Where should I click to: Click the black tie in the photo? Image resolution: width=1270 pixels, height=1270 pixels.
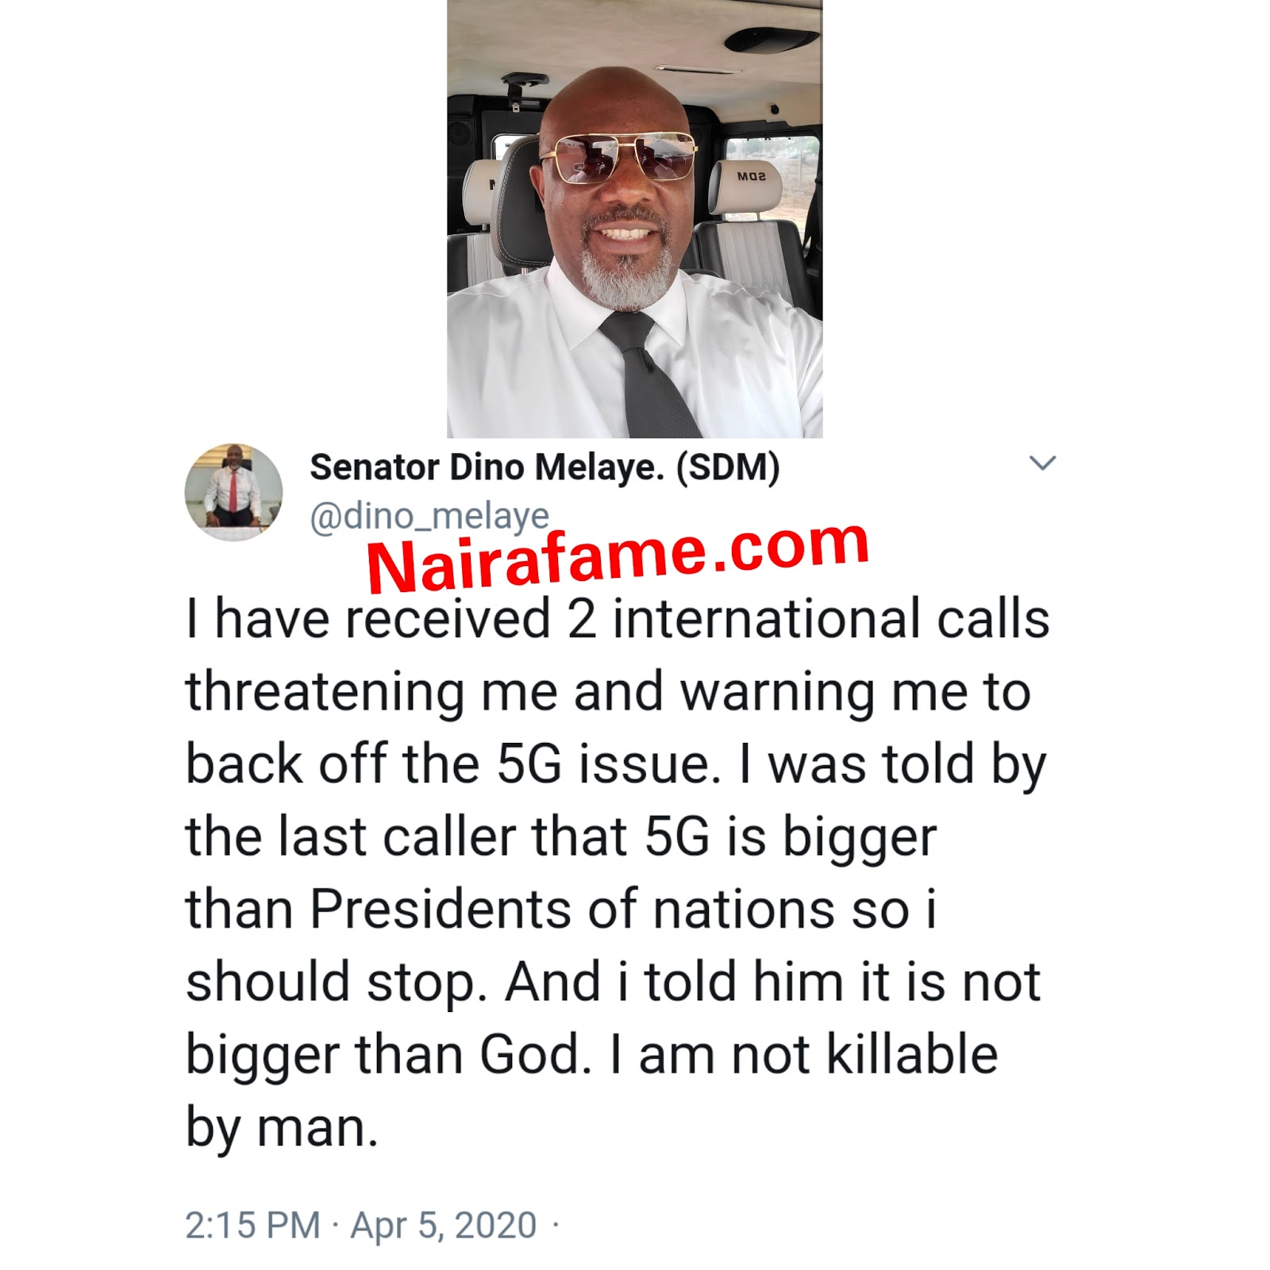(x=648, y=373)
